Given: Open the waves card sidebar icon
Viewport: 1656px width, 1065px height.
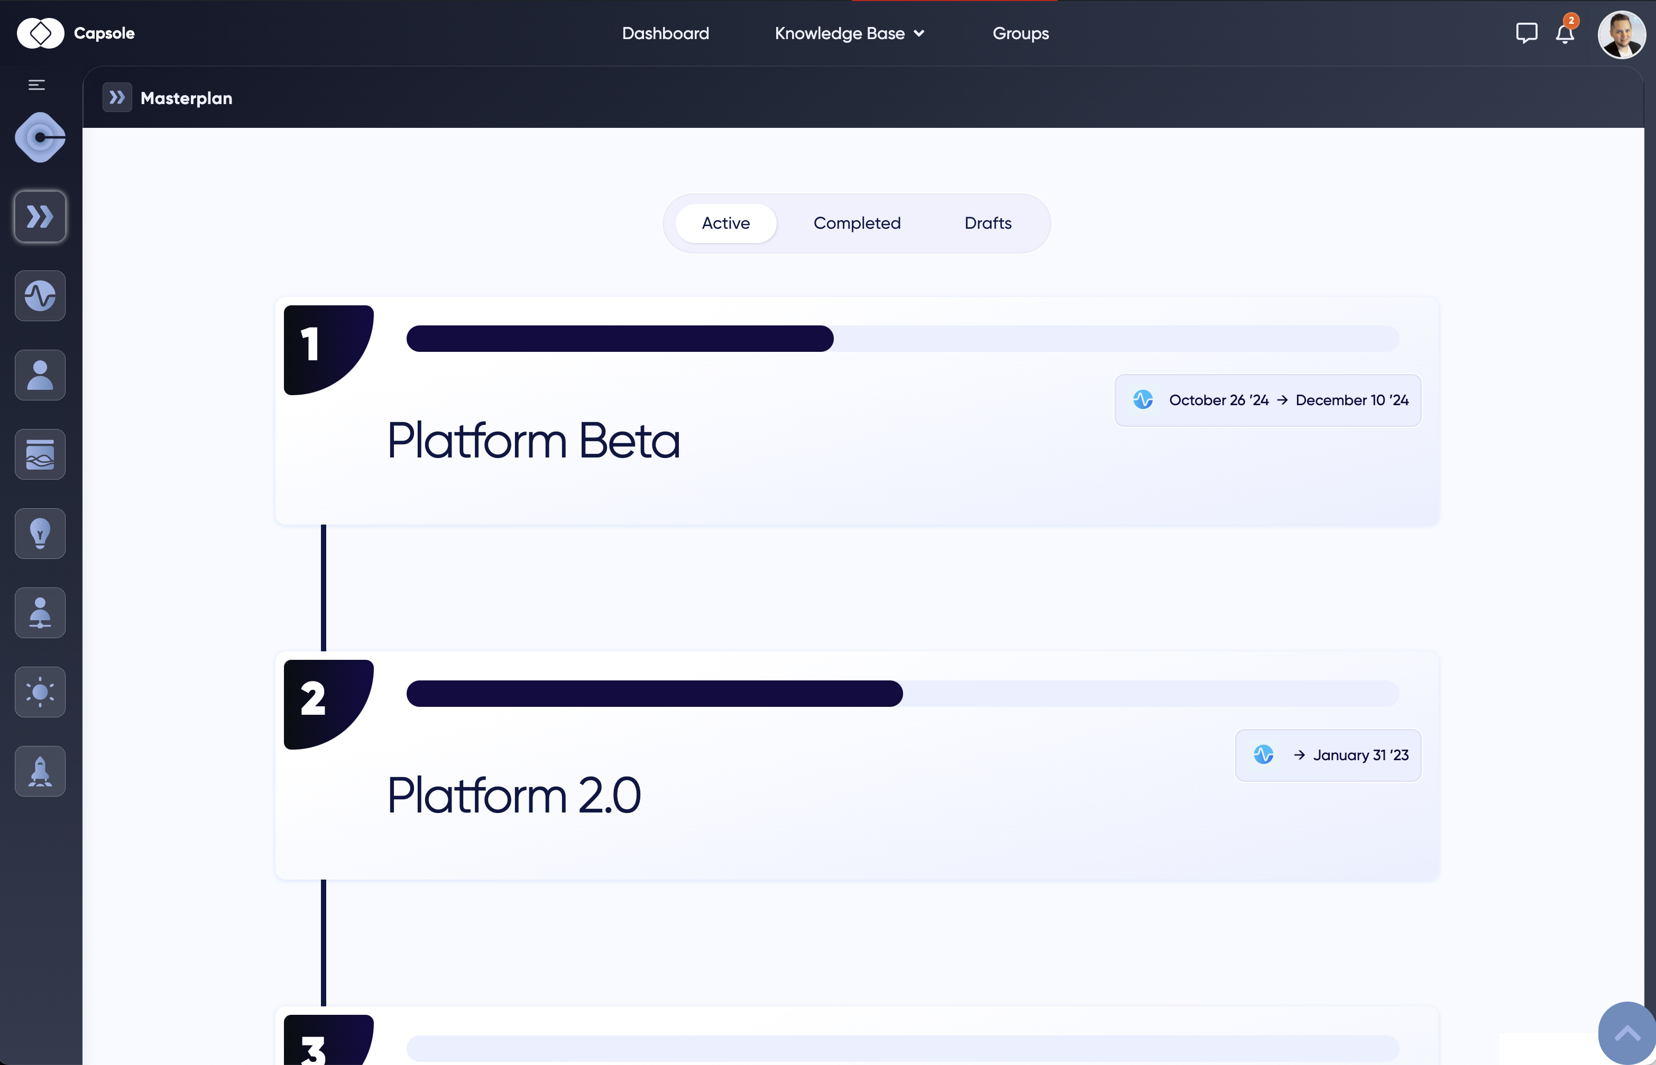Looking at the screenshot, I should [40, 454].
